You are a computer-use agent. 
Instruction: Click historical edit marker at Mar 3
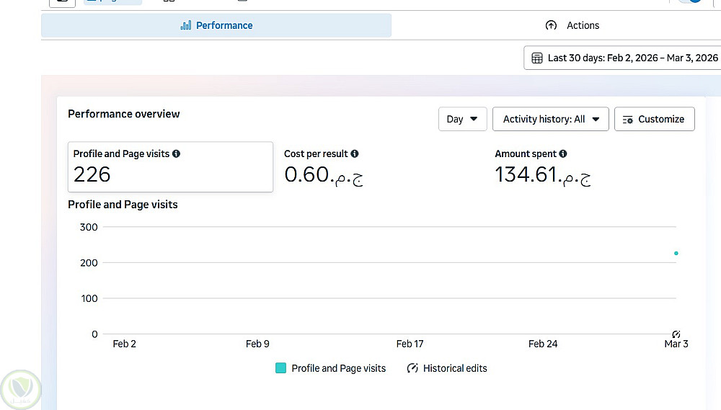676,334
